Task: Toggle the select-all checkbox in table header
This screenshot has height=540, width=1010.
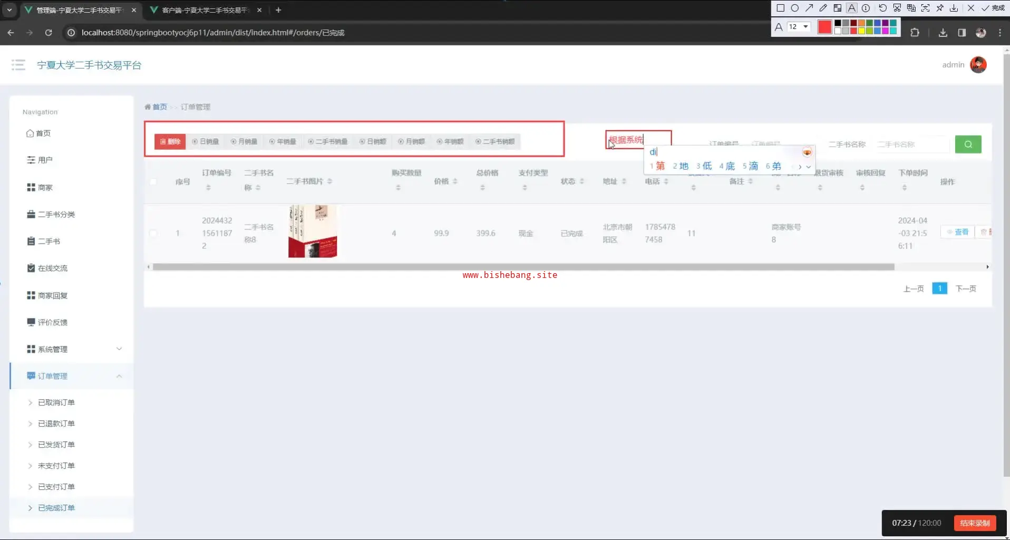Action: coord(153,181)
